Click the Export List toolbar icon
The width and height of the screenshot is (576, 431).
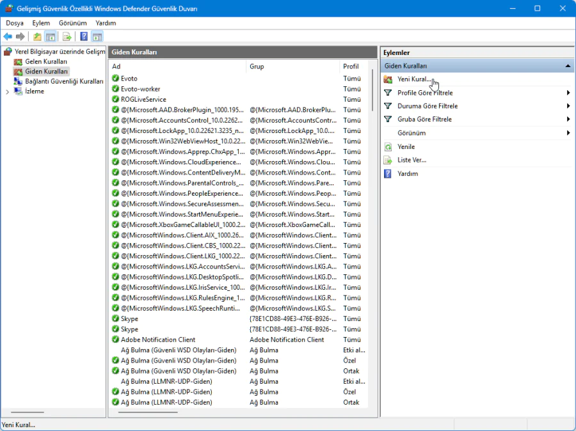point(67,36)
